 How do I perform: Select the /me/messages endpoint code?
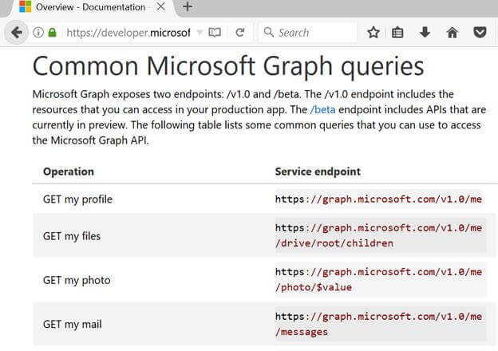point(378,325)
